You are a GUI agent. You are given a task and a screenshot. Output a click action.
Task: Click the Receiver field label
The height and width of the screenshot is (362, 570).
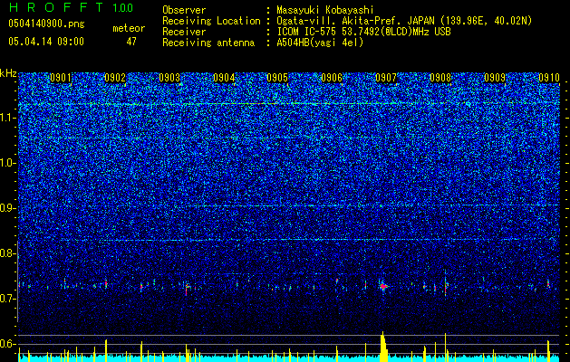pos(184,32)
